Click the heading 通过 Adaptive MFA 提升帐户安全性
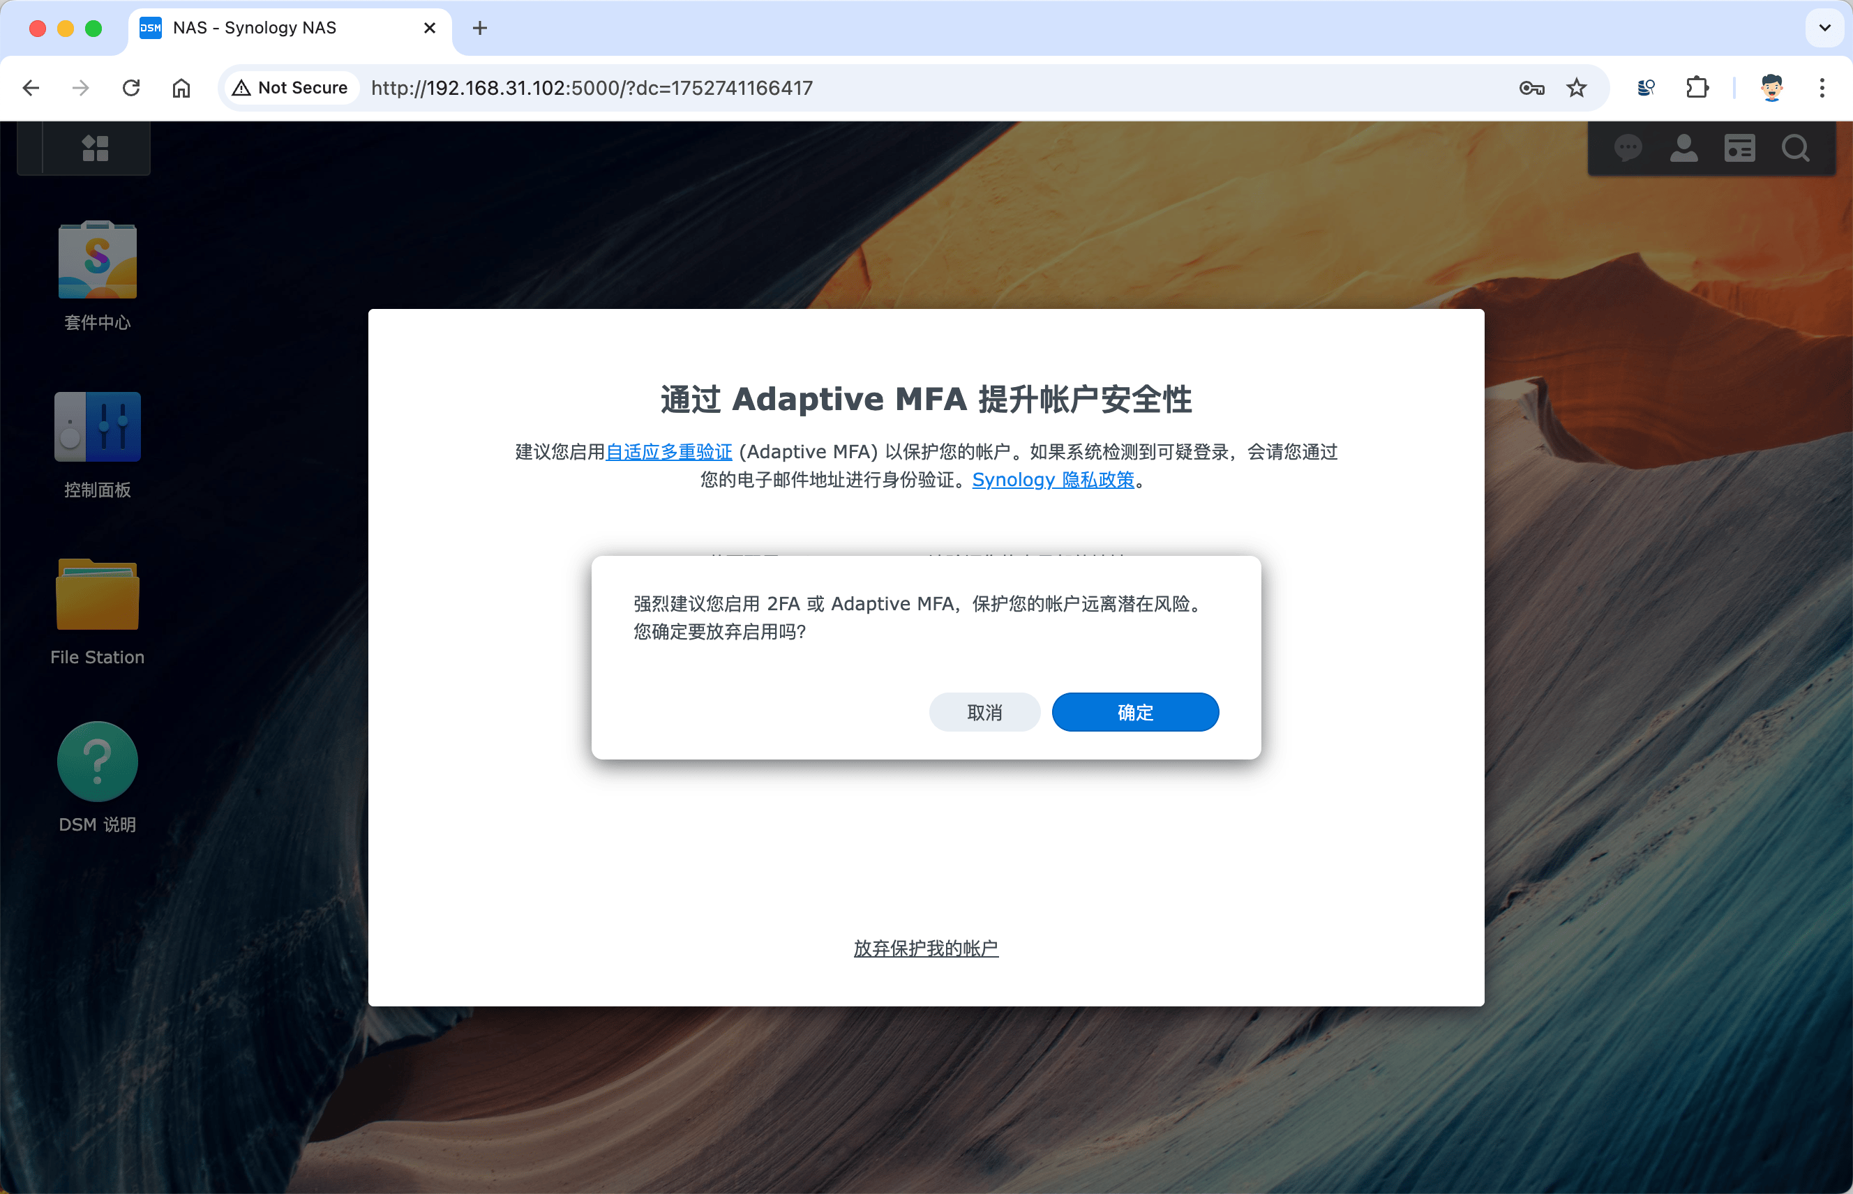1853x1194 pixels. pyautogui.click(x=925, y=398)
